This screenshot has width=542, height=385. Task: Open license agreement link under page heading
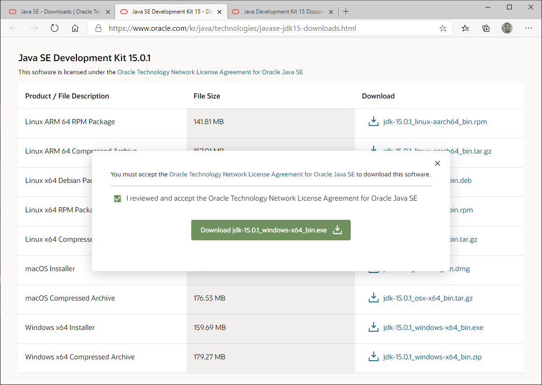pyautogui.click(x=210, y=72)
